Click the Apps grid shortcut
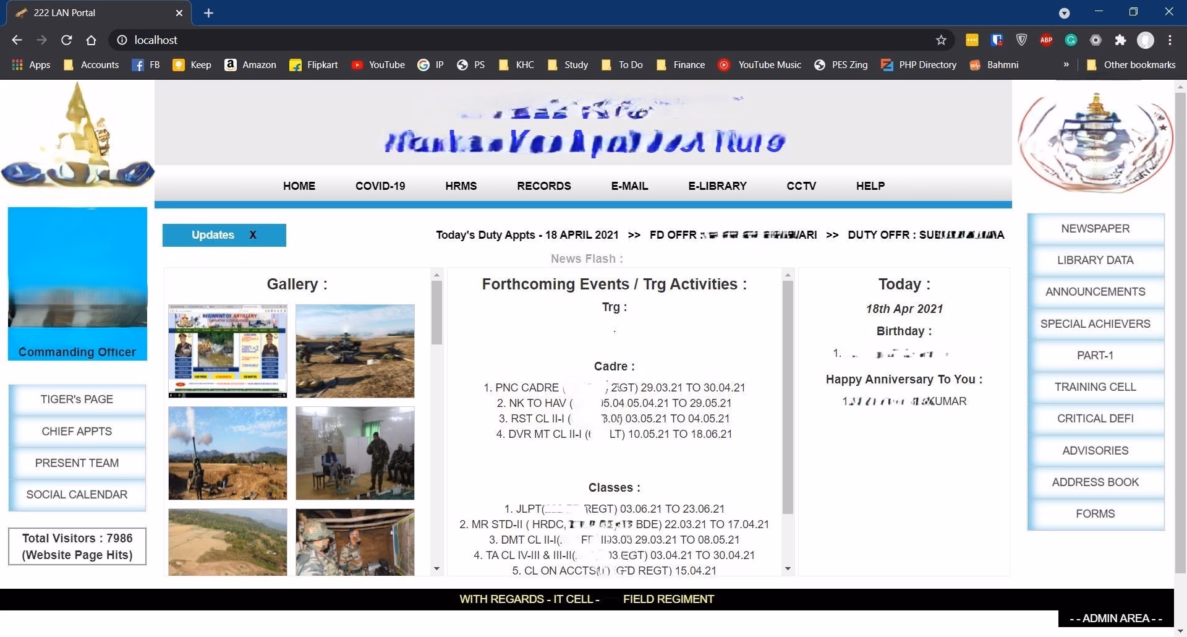Viewport: 1187px width, 637px height. (x=31, y=65)
